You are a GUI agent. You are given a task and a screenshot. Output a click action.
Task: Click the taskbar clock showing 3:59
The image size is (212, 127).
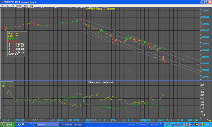tap(207, 125)
